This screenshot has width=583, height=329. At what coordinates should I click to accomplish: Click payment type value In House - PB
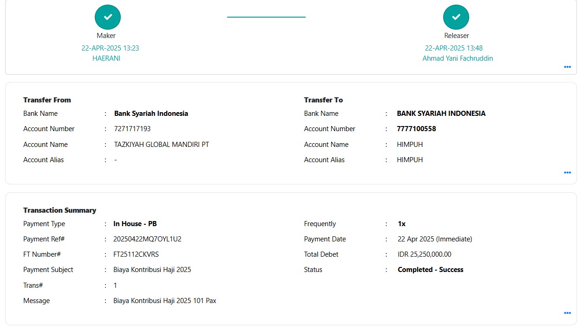135,224
